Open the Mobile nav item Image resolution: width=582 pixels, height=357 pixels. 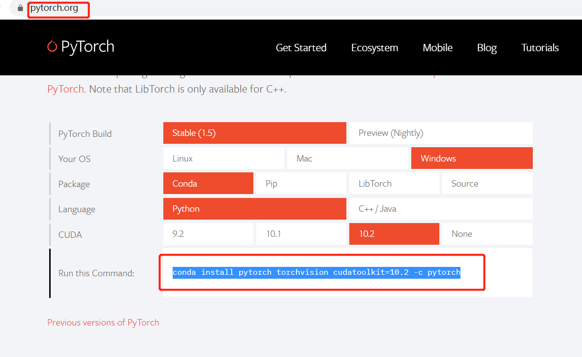coord(438,48)
